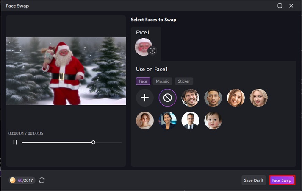Click the plus icon on Face1 thumbnail
This screenshot has width=302, height=191.
pyautogui.click(x=152, y=51)
